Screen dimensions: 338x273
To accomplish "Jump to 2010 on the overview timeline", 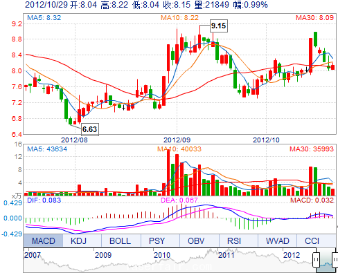I will pyautogui.click(x=162, y=255).
